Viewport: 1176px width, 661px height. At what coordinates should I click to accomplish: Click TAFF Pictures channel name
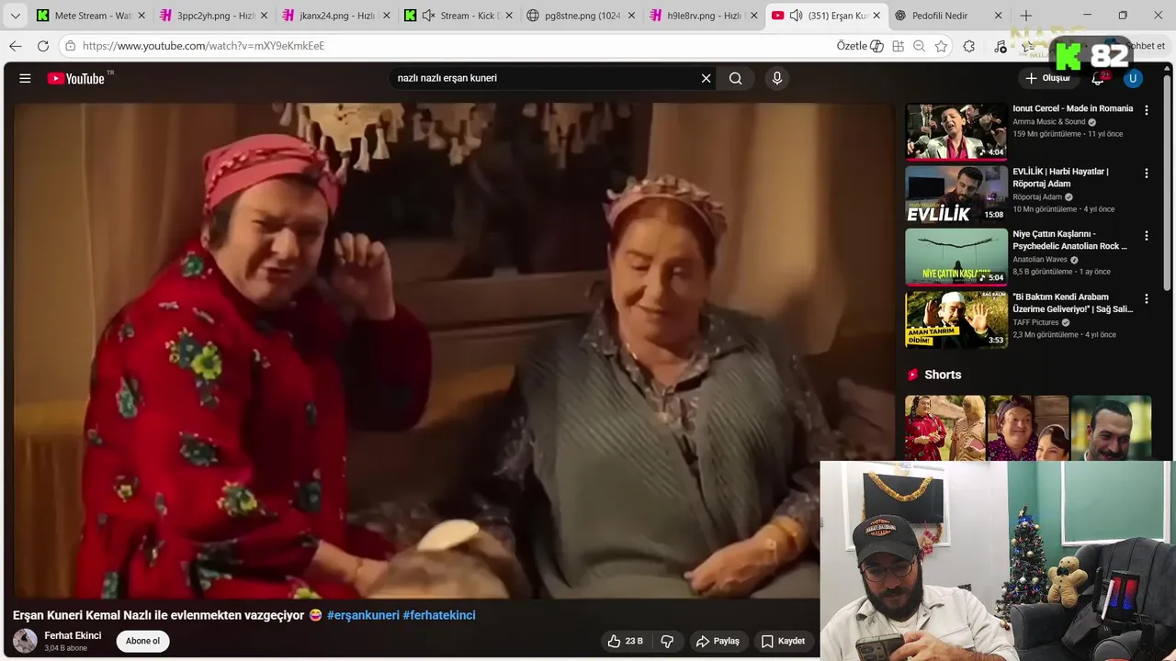click(x=1036, y=322)
